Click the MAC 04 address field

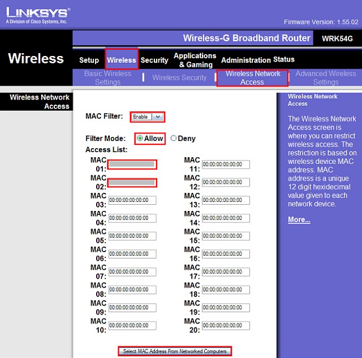(132, 218)
